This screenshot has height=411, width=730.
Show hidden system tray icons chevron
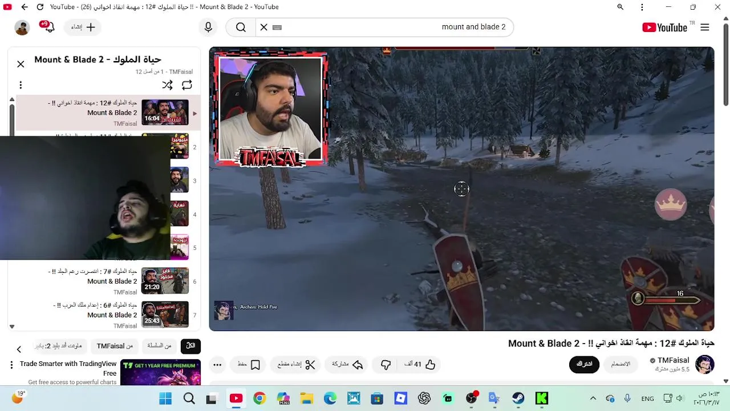pyautogui.click(x=593, y=398)
